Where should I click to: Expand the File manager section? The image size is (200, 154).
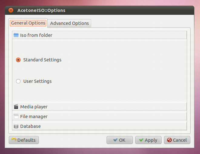[99, 116]
